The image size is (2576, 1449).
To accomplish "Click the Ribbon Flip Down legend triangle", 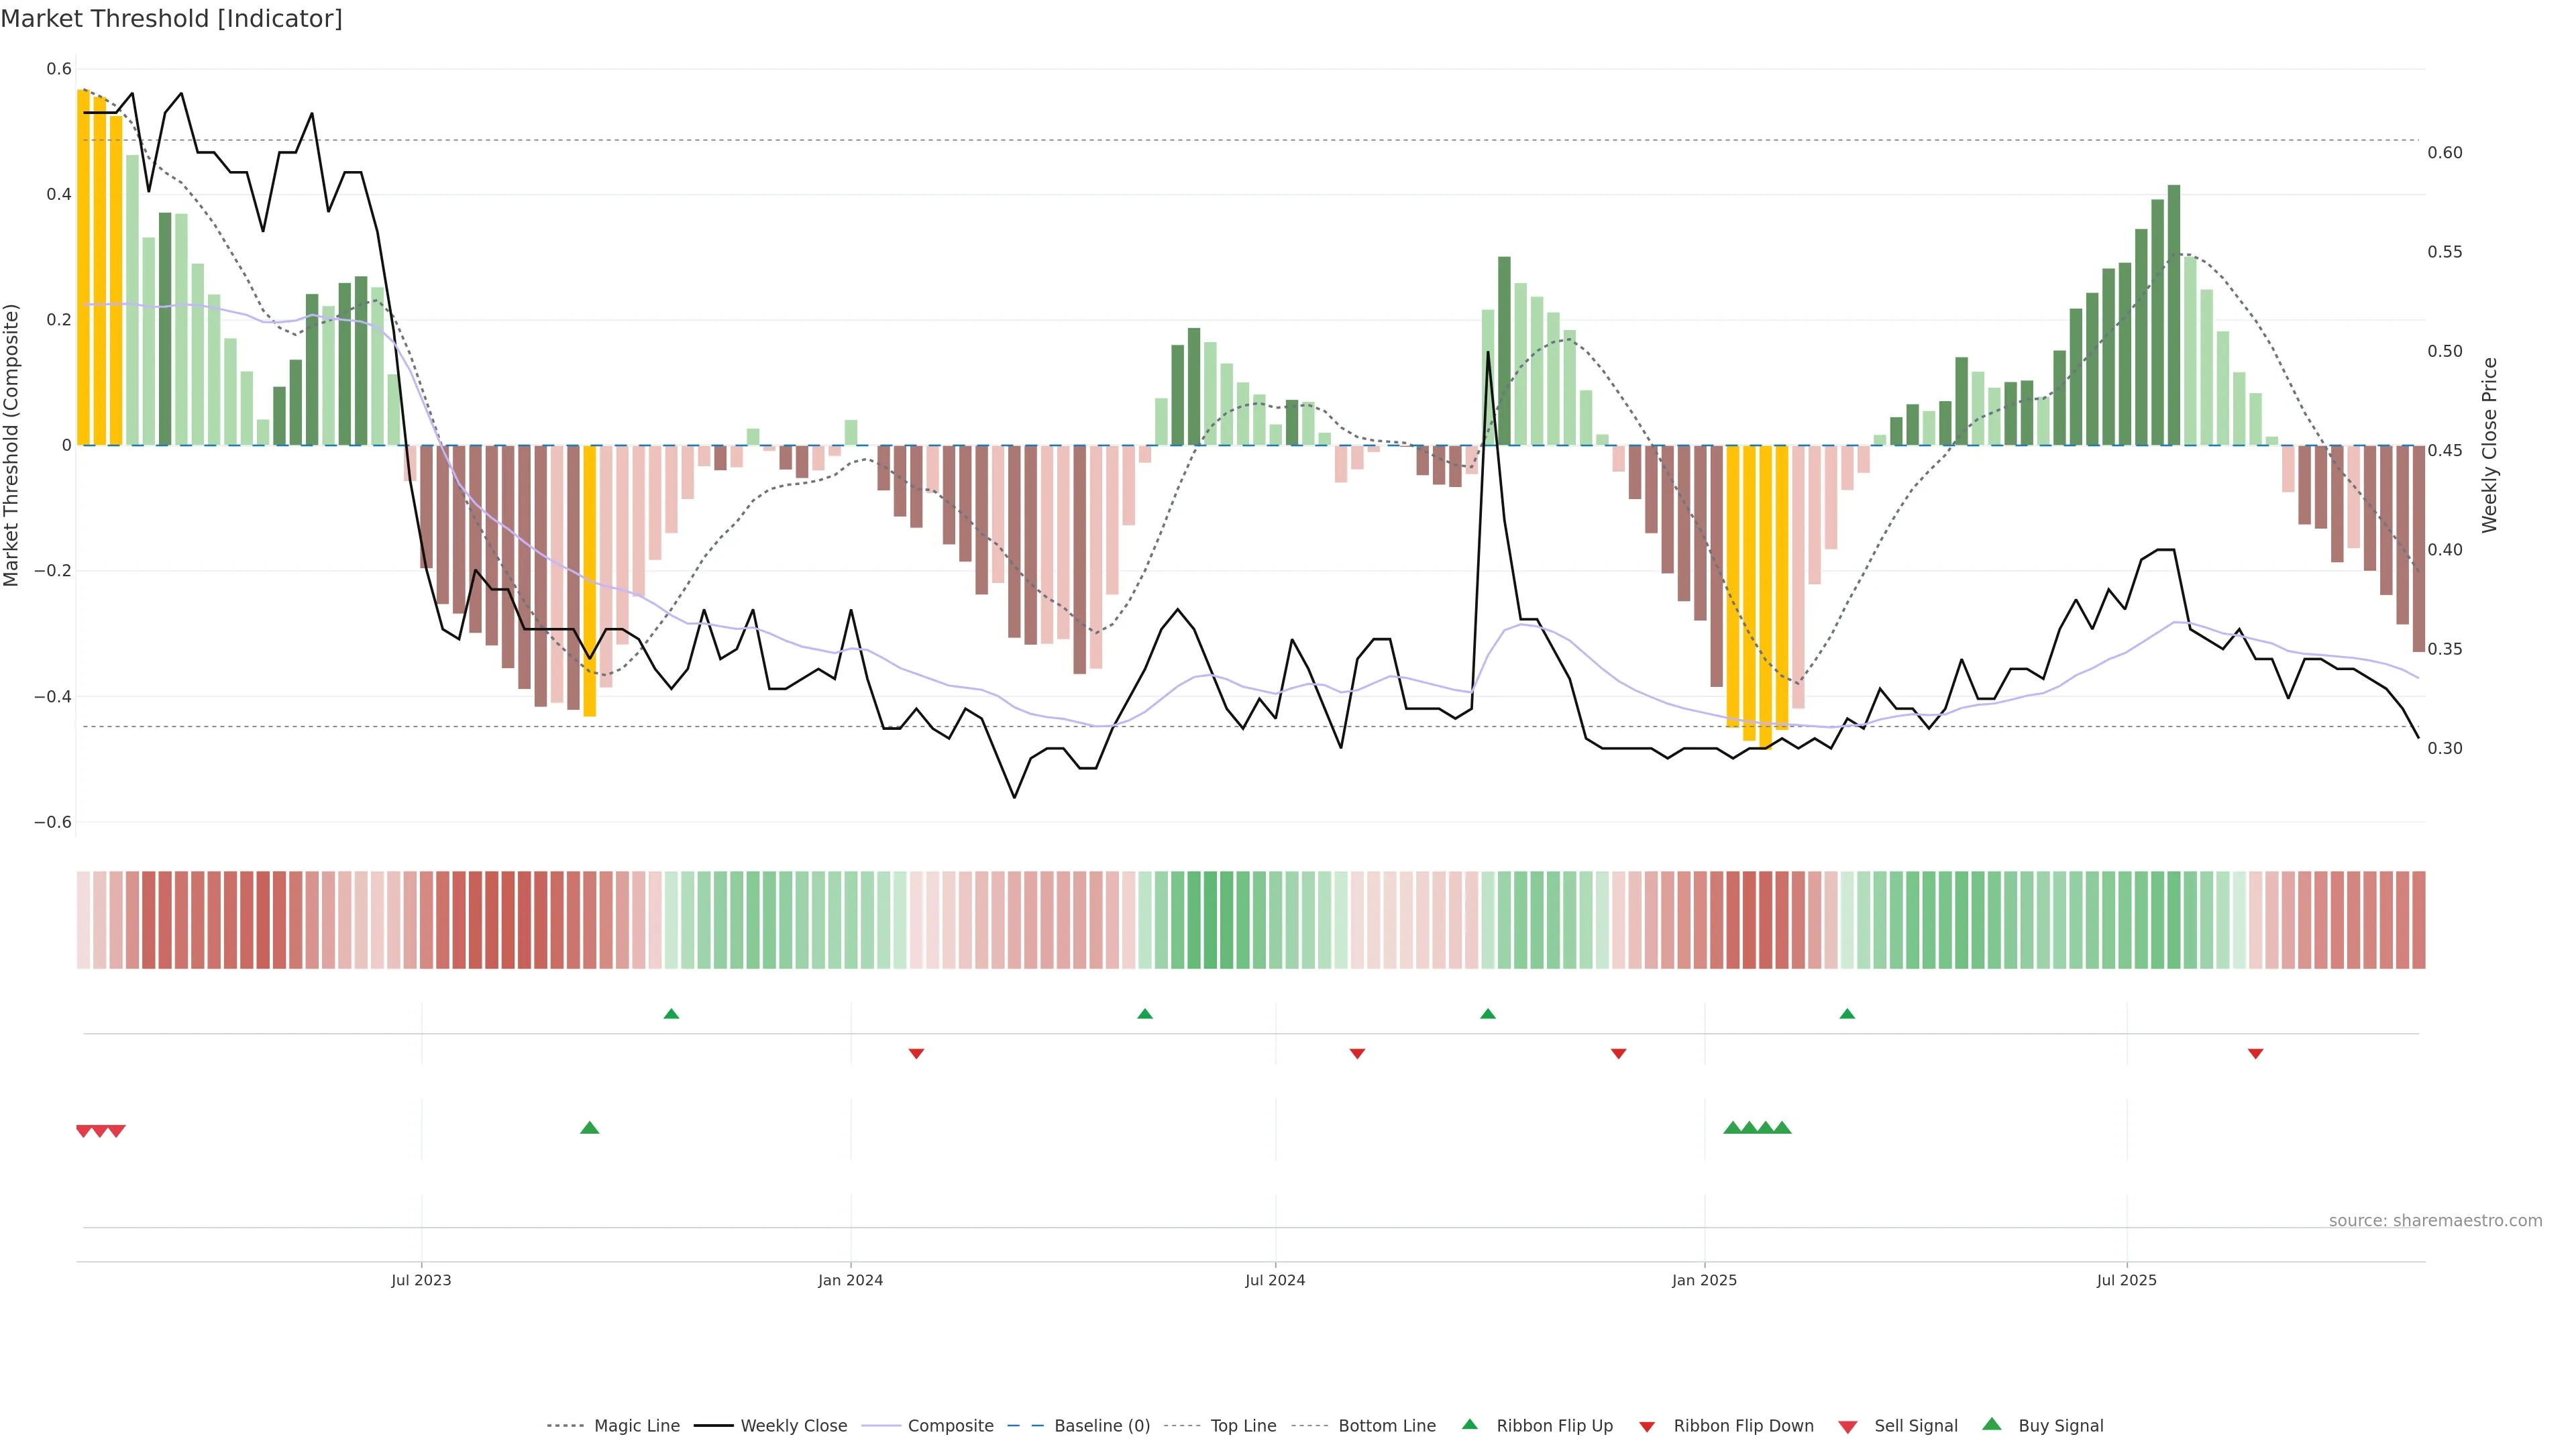I will (x=1647, y=1427).
